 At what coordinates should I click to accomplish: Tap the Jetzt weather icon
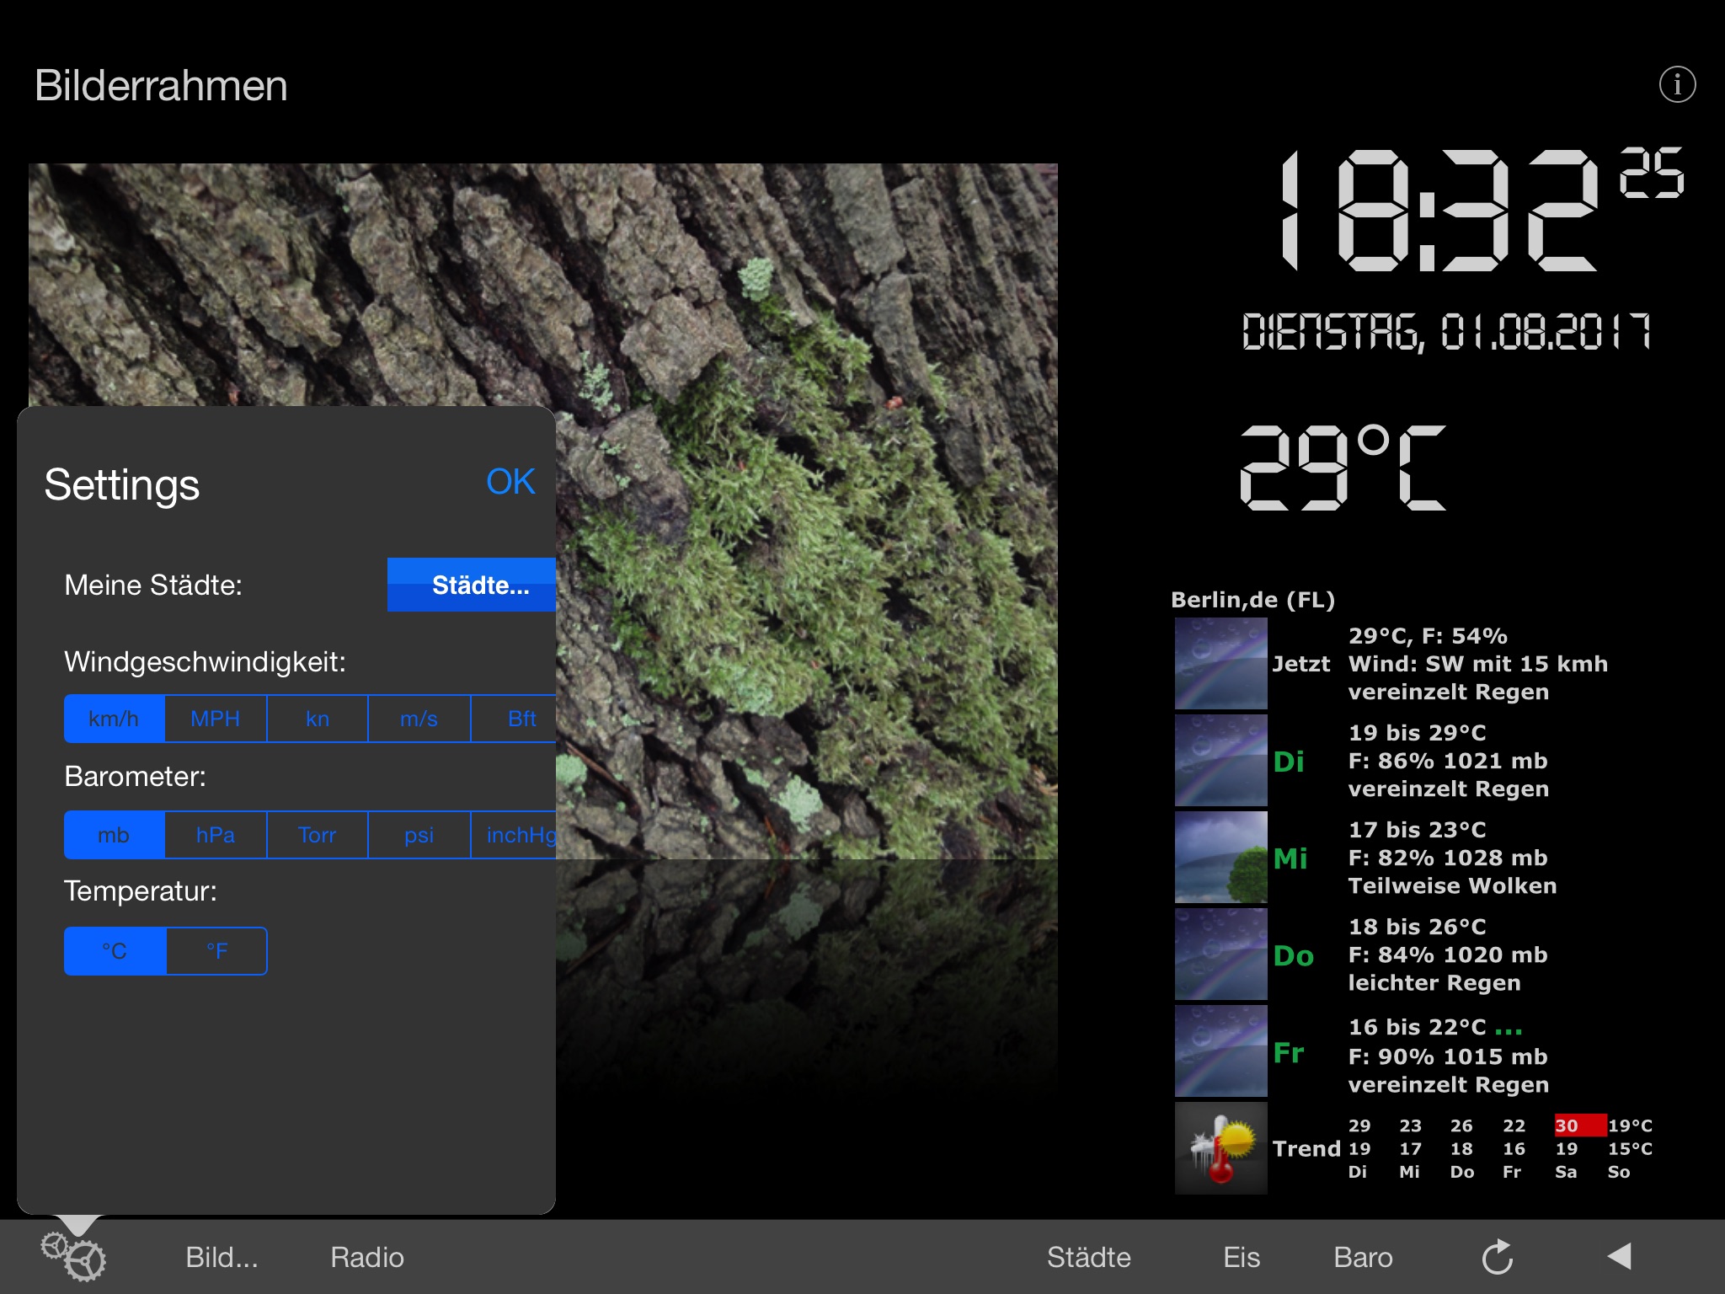pyautogui.click(x=1220, y=664)
